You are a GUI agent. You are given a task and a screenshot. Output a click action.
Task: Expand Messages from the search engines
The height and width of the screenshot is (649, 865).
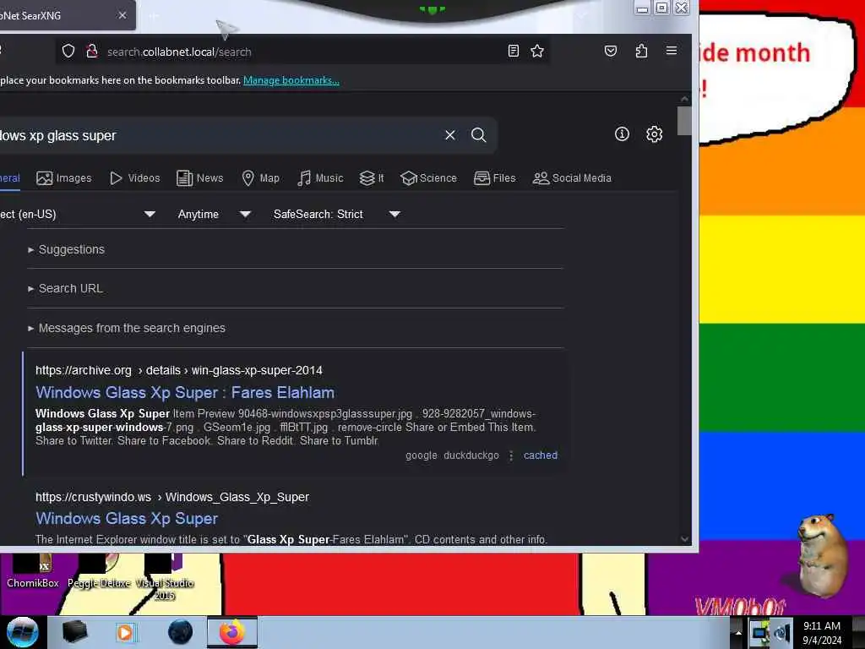127,329
